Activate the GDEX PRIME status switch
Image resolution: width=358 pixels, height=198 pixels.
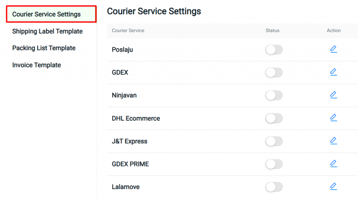(274, 164)
